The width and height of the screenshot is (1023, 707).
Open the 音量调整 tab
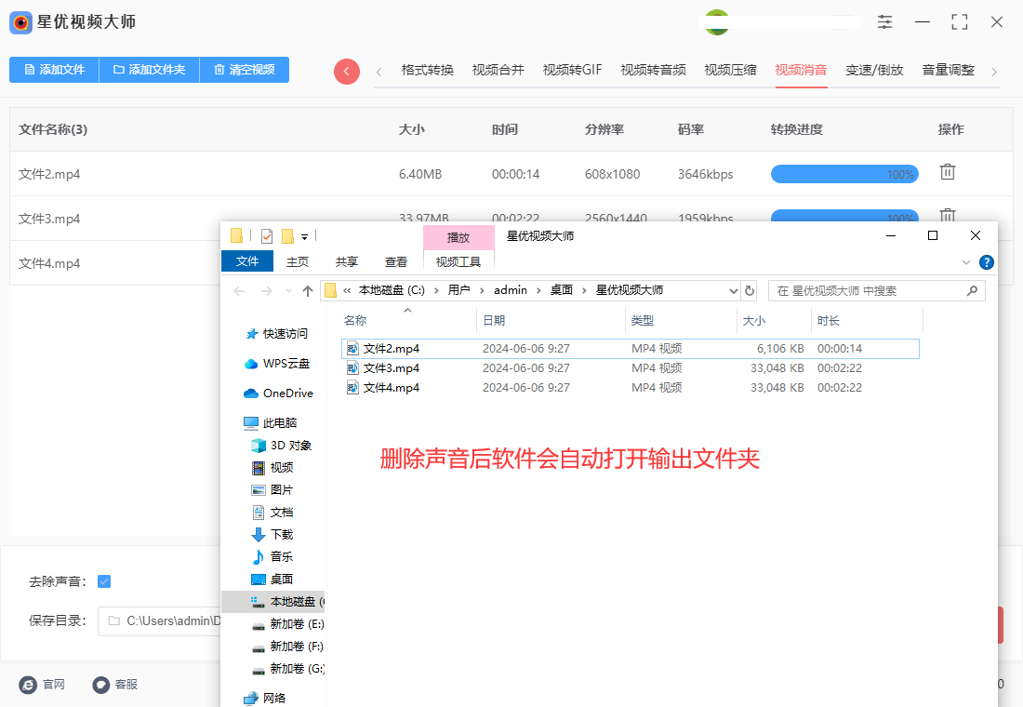pyautogui.click(x=948, y=70)
